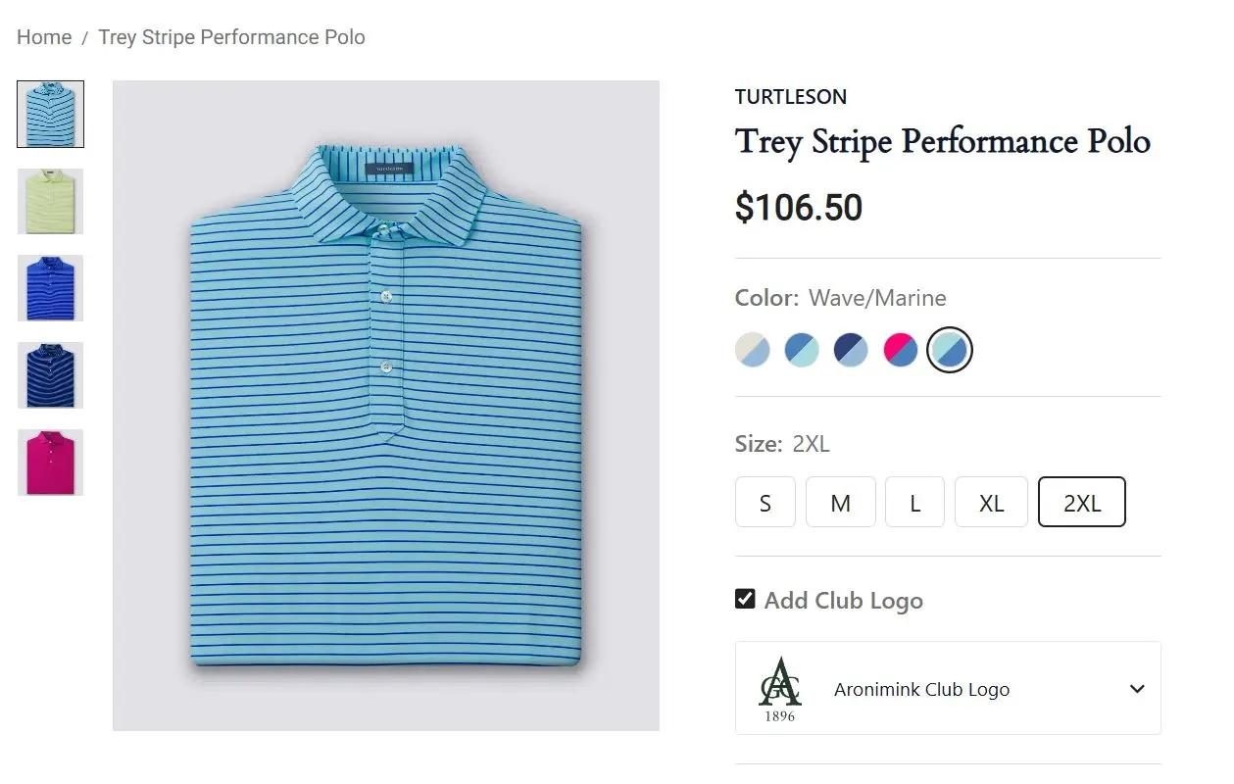
Task: Go to Home breadcrumb link
Action: point(44,37)
